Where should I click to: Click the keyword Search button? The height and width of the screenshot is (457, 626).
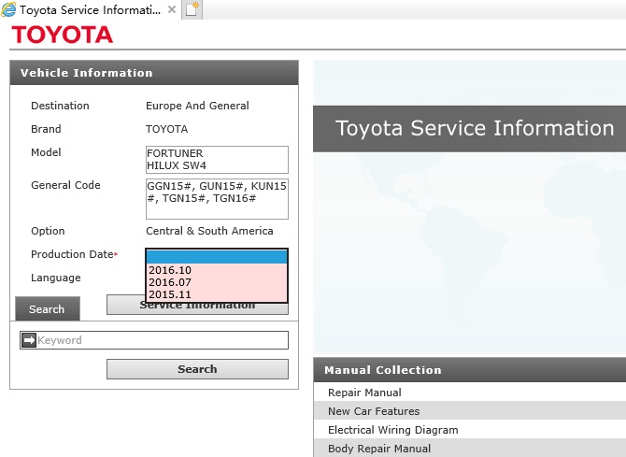click(197, 369)
